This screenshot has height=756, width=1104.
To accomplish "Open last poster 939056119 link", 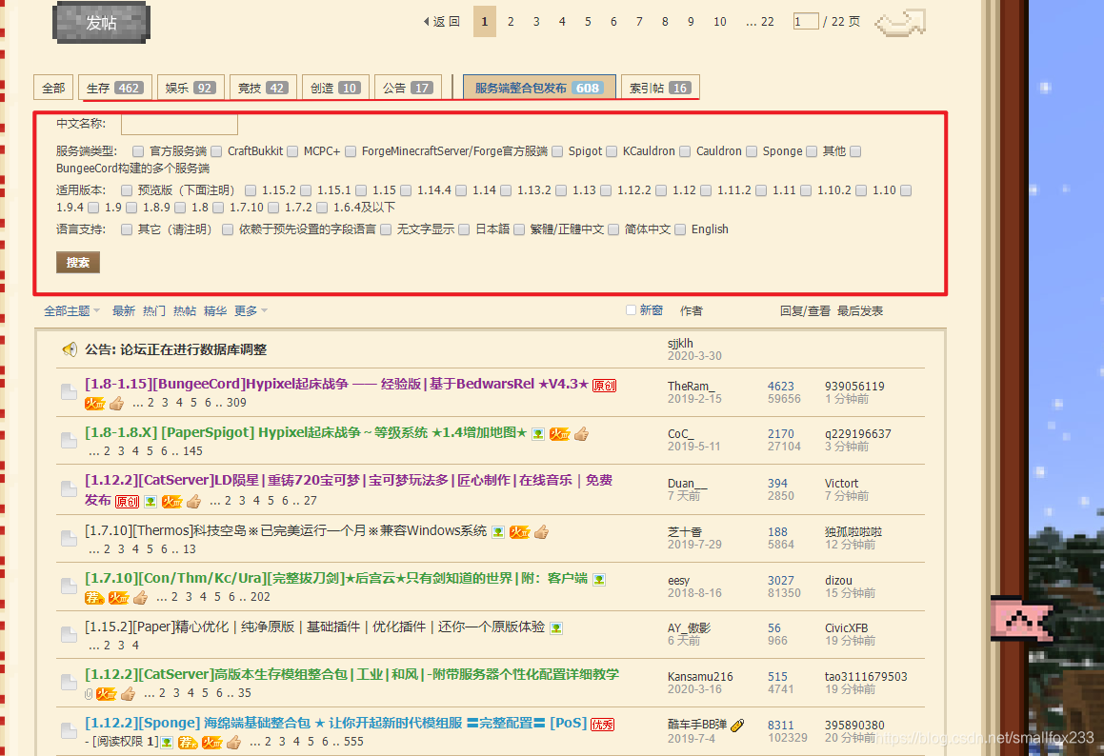I will (854, 387).
